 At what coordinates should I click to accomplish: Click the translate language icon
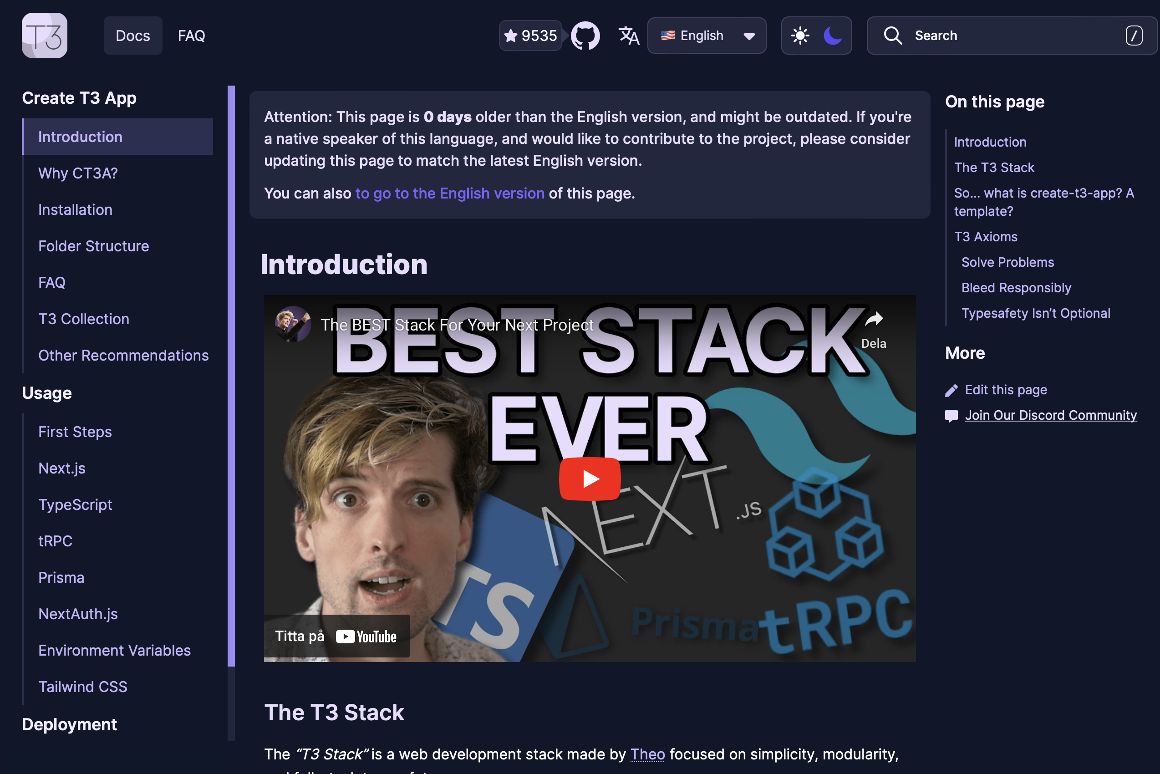(x=628, y=36)
